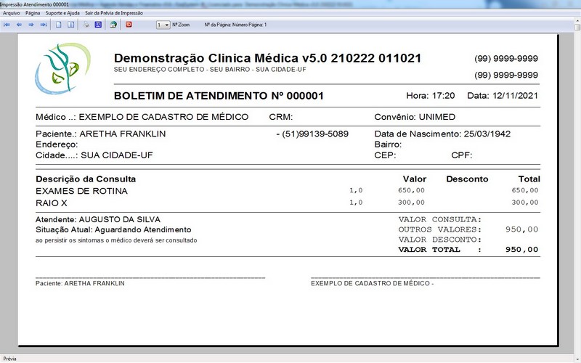Click the vertical scrollbar thumb
This screenshot has width=581, height=363.
click(x=577, y=28)
